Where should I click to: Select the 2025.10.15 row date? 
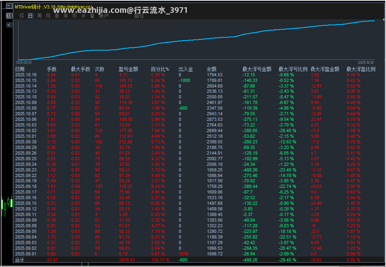(x=26, y=80)
